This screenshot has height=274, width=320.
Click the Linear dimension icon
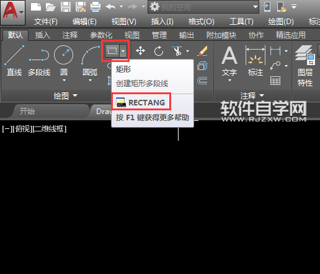click(275, 50)
